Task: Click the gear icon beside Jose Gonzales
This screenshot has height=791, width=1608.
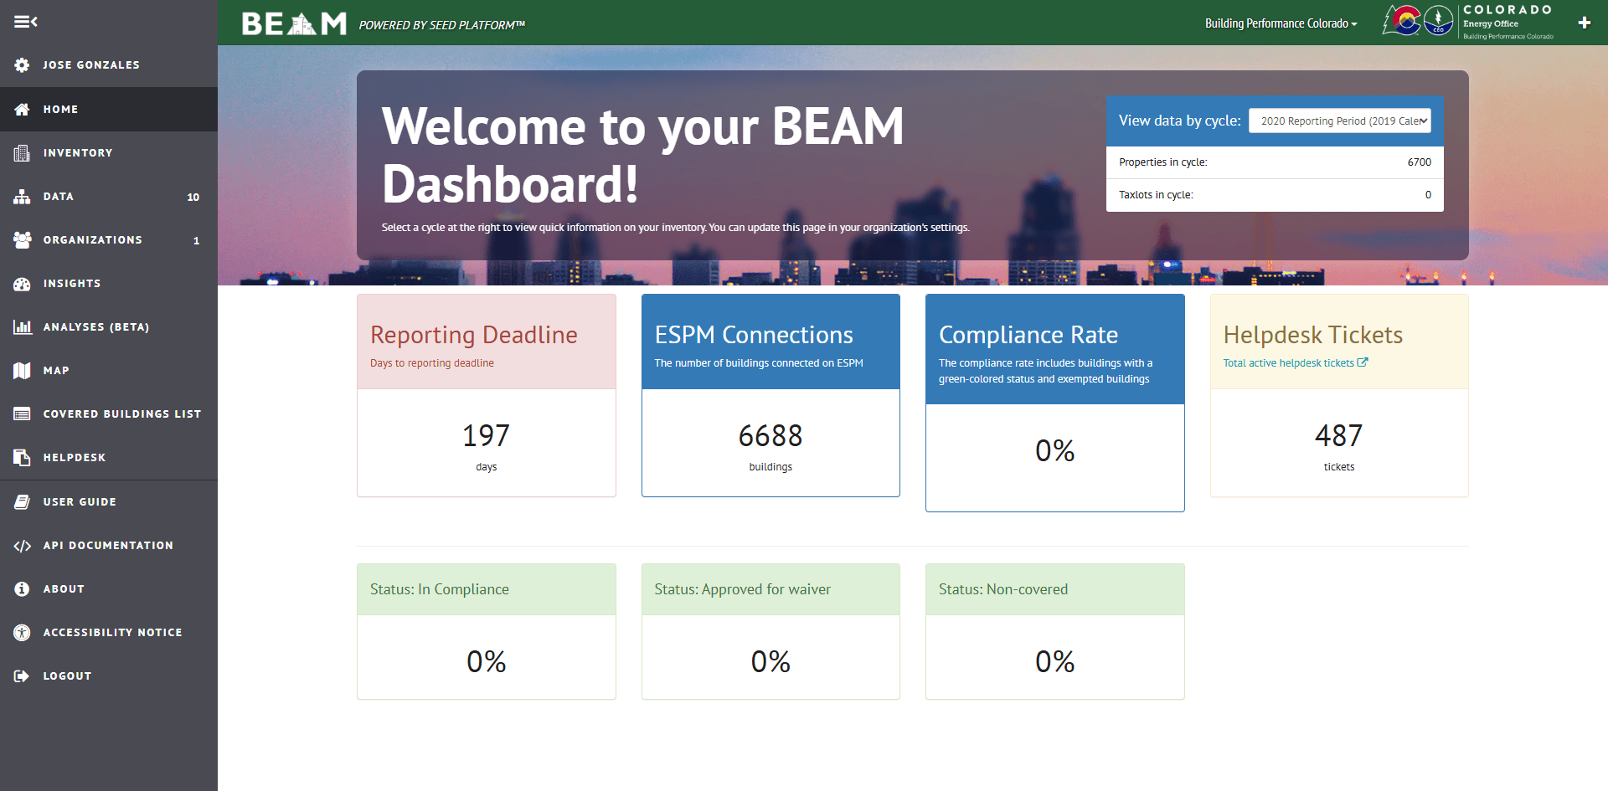Action: 22,65
